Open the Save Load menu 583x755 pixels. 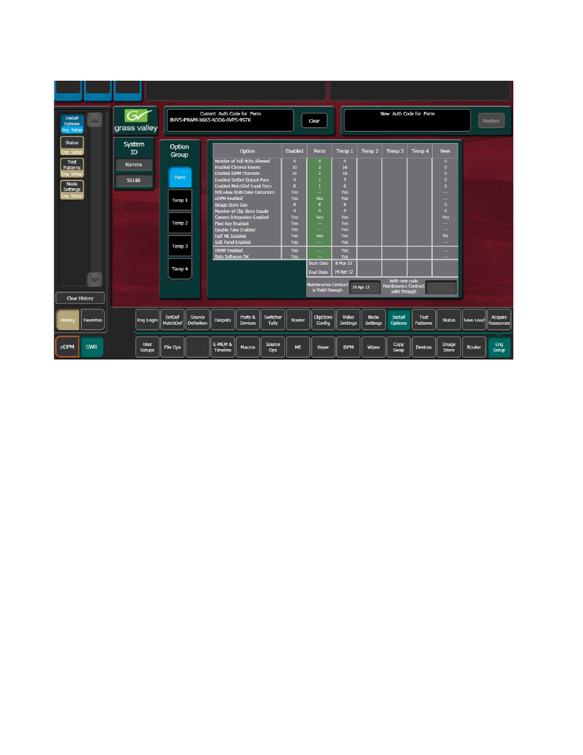474,320
